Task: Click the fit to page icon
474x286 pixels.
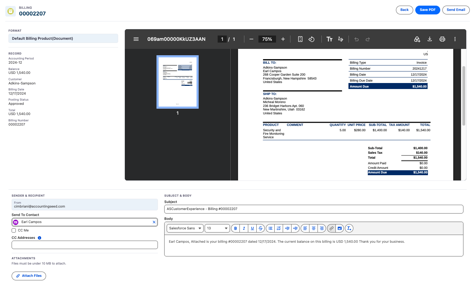Action: point(300,39)
